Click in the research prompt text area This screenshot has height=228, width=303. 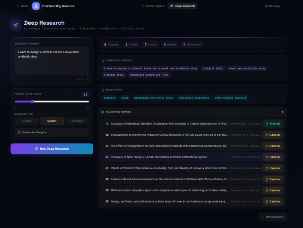52,61
